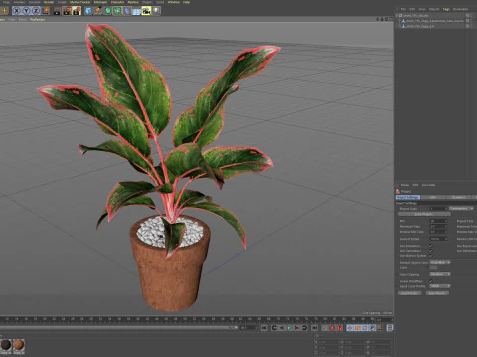The image size is (477, 357).
Task: Click the Render View clapperboard icon
Action: (57, 11)
